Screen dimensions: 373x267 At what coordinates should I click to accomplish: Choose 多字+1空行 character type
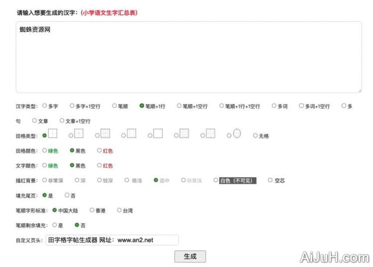click(72, 106)
